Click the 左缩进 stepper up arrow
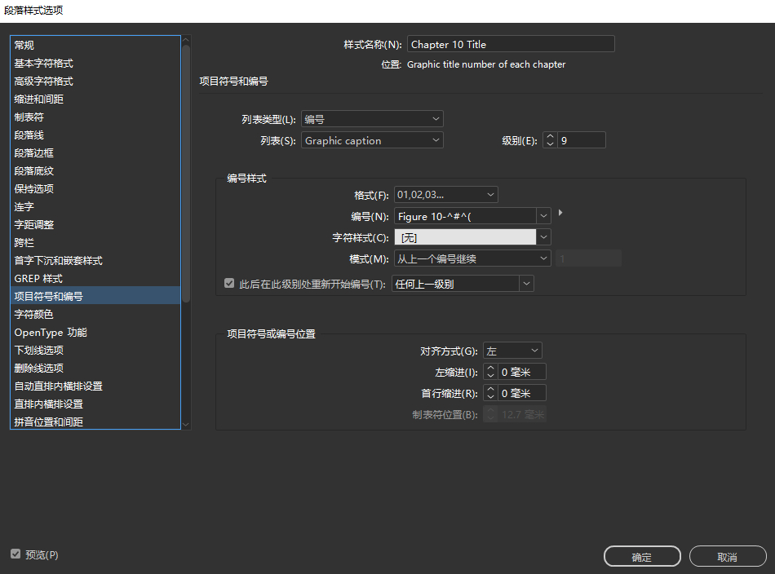This screenshot has width=775, height=574. (490, 368)
